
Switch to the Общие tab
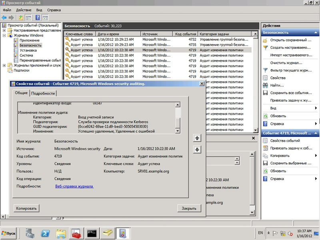tap(21, 93)
